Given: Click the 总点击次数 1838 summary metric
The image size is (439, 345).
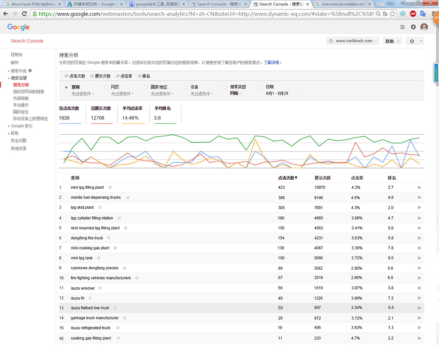Looking at the screenshot, I should pos(70,114).
